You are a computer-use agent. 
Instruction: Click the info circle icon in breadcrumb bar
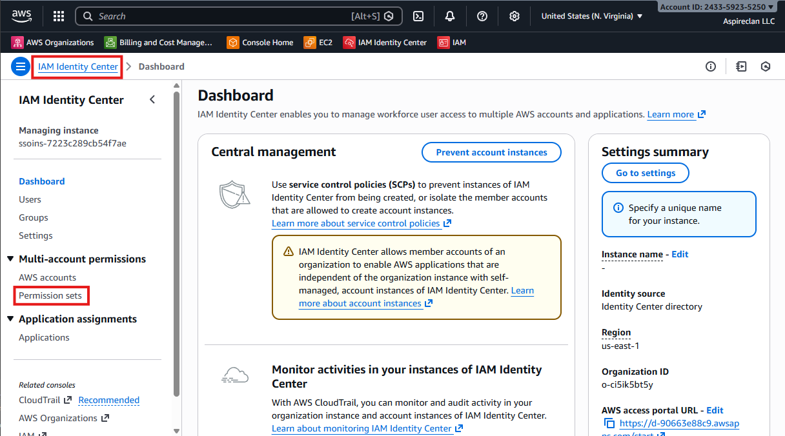coord(711,66)
